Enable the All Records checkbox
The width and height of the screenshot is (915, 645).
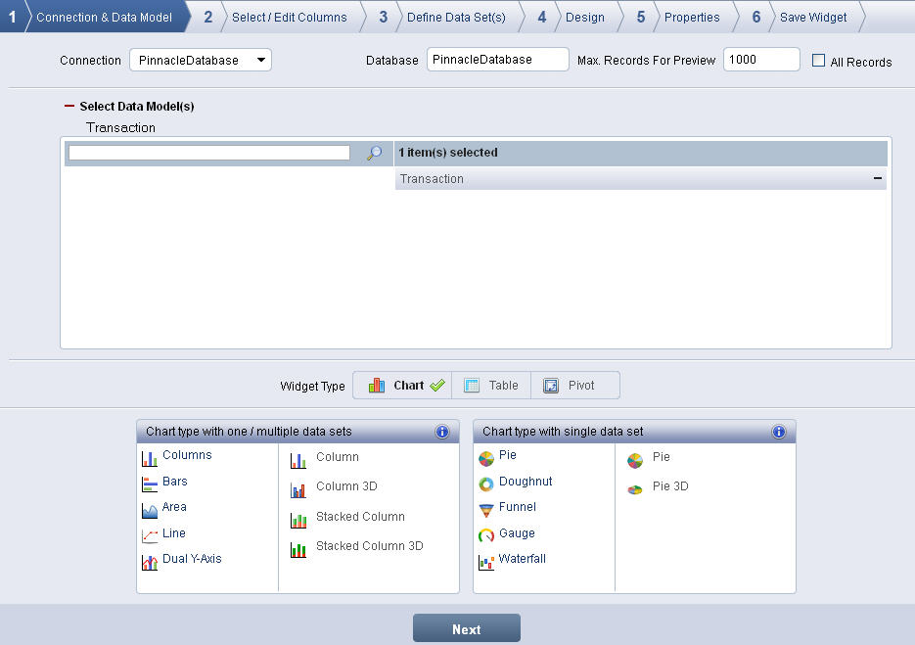pos(819,61)
